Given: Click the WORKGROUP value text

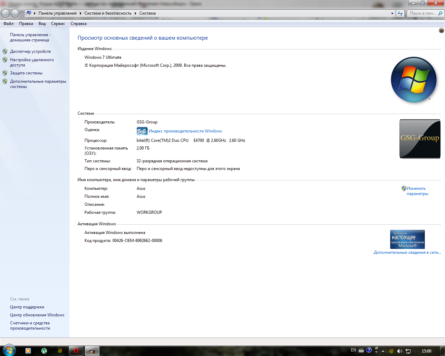Looking at the screenshot, I should (149, 212).
